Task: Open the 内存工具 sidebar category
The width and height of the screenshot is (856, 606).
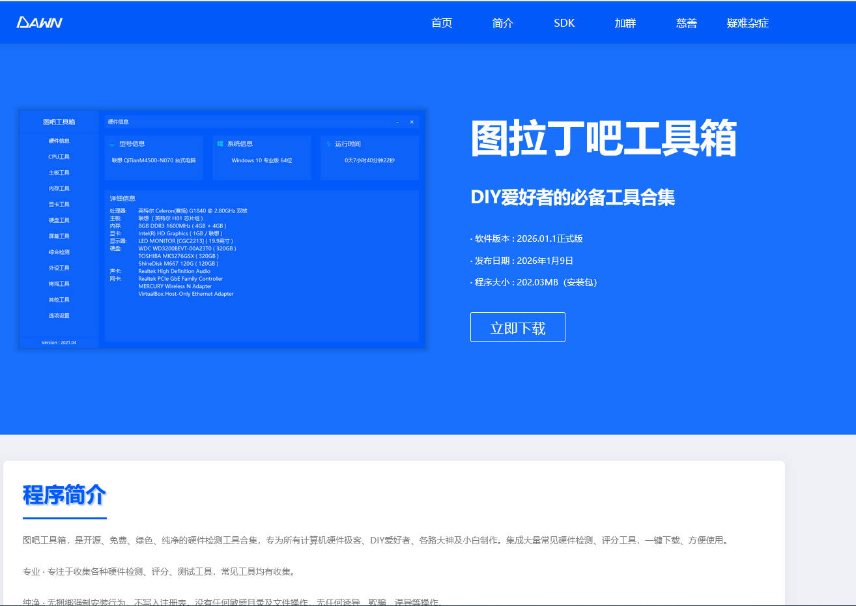Action: click(x=59, y=188)
